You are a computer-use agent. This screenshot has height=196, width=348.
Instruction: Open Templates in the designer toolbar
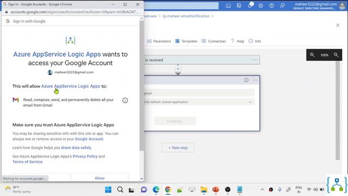(186, 41)
